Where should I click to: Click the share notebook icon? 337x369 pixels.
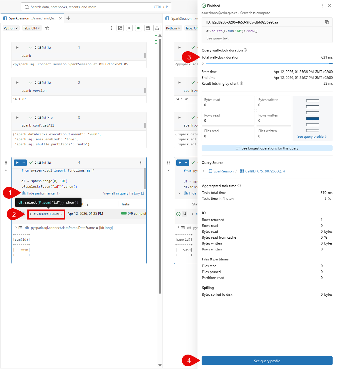[157, 28]
